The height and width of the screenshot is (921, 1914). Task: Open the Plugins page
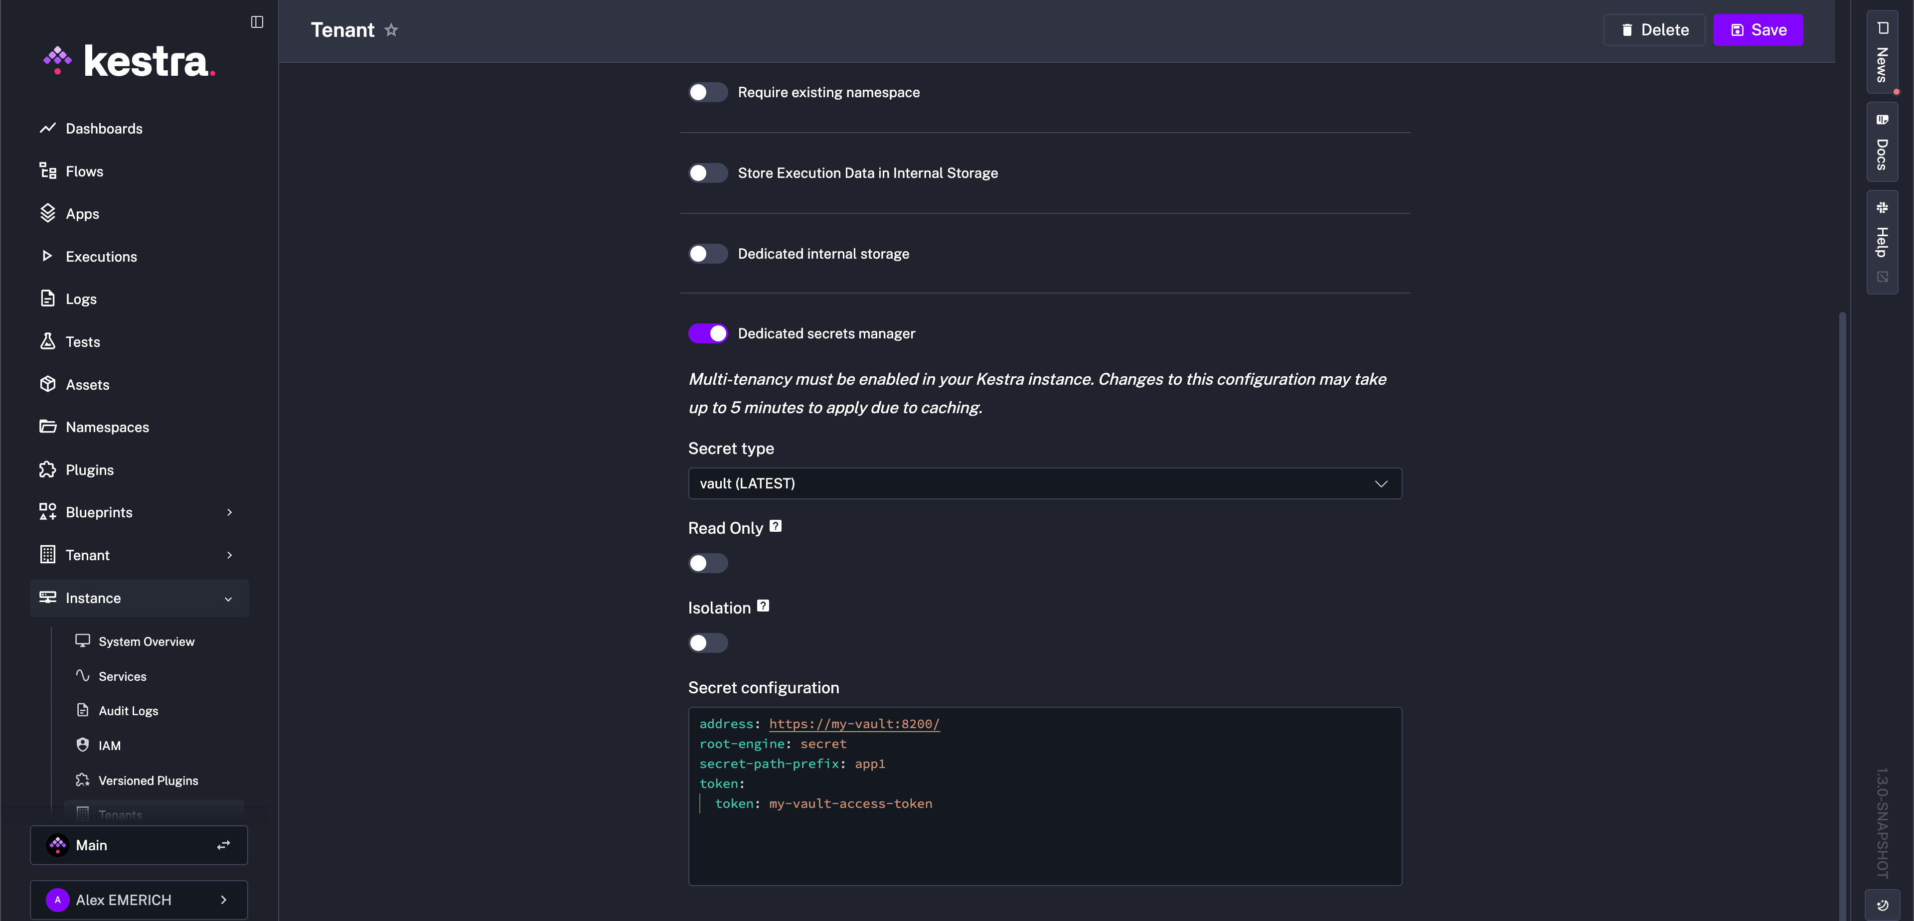click(x=89, y=469)
